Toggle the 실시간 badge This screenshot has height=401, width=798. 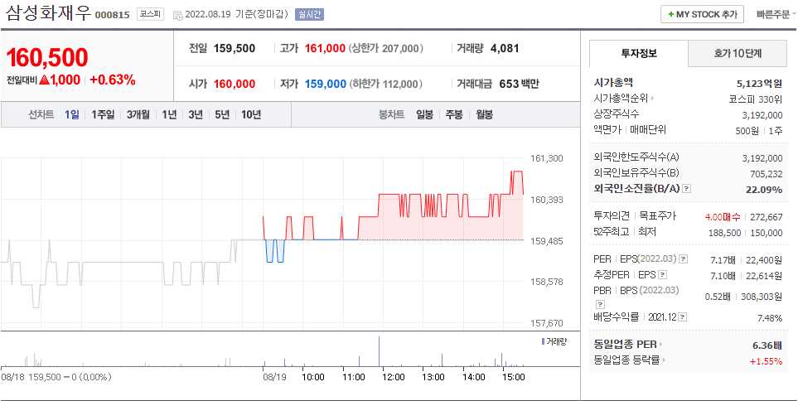[309, 15]
